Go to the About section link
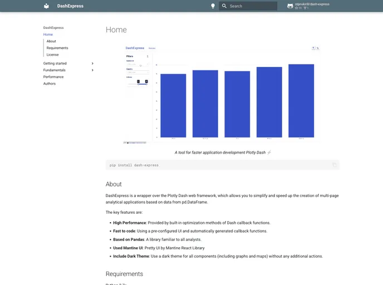 (51, 41)
